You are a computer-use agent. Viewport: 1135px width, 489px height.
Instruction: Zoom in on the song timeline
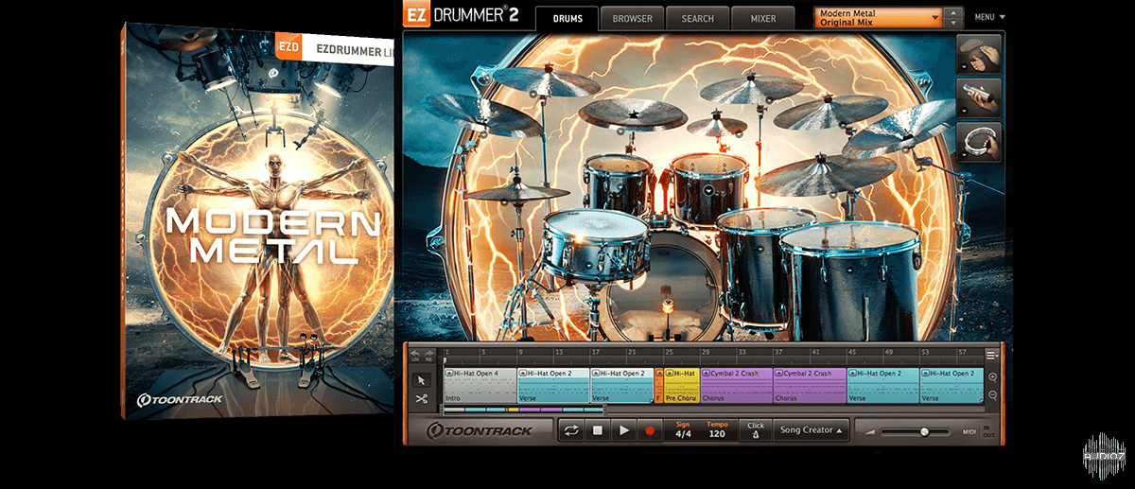click(992, 377)
